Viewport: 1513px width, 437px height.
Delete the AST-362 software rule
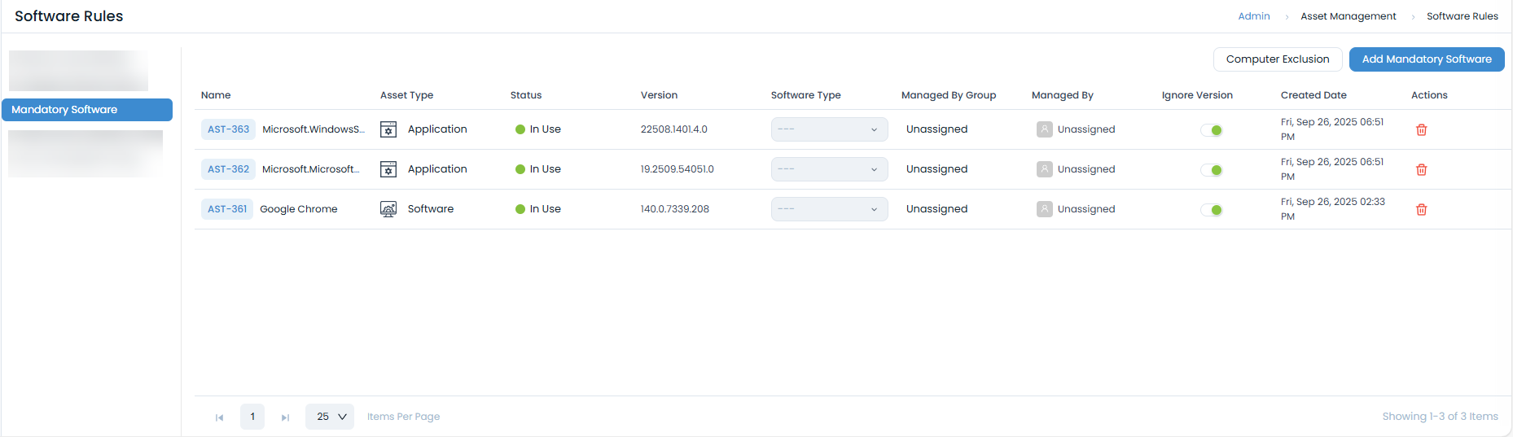[x=1421, y=170]
